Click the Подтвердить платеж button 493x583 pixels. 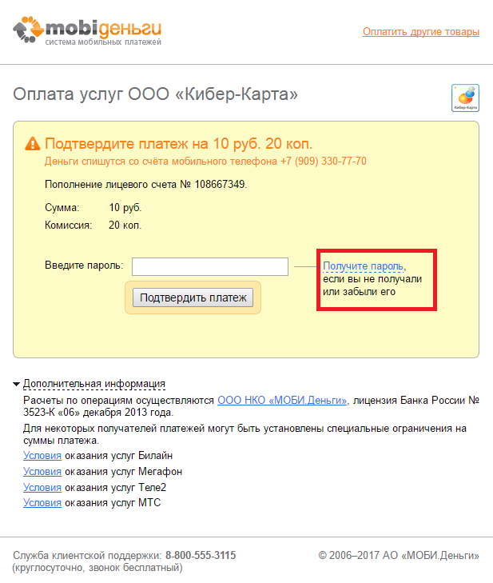[x=193, y=297]
